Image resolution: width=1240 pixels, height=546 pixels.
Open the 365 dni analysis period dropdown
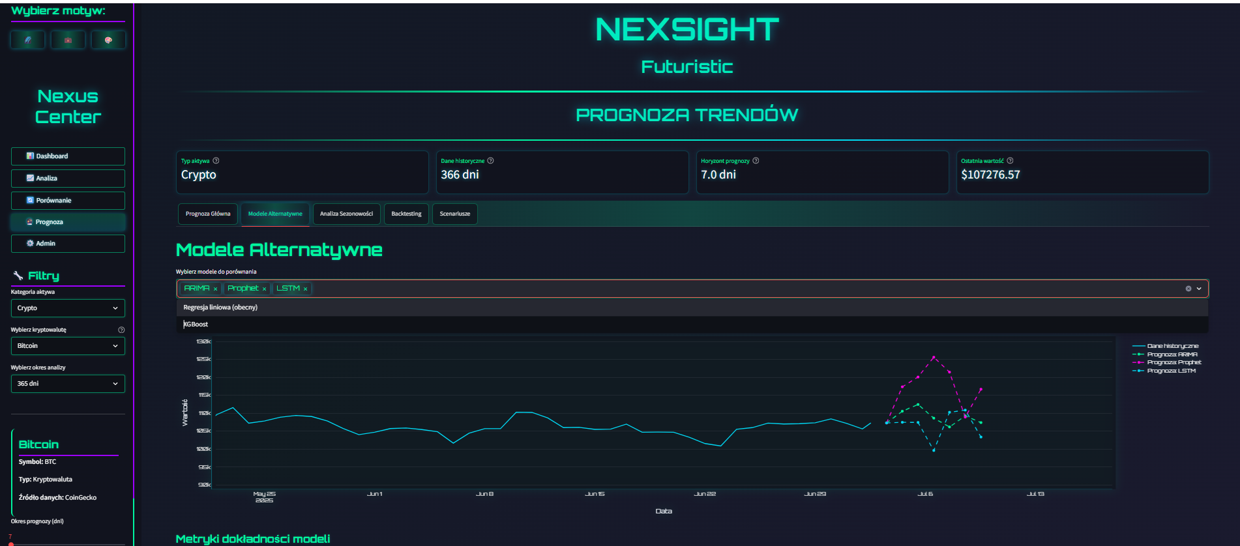click(68, 384)
